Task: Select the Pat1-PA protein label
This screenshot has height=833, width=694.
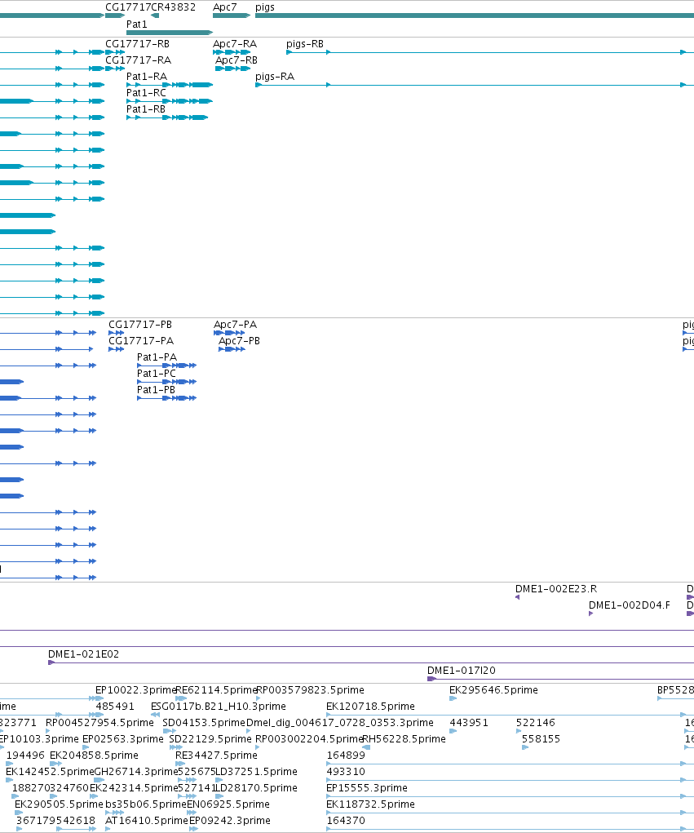Action: 157,357
